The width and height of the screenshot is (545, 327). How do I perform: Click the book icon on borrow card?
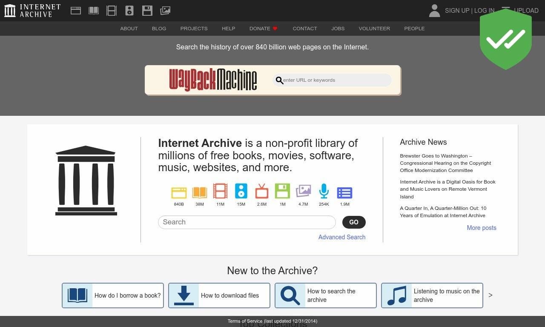coord(77,295)
